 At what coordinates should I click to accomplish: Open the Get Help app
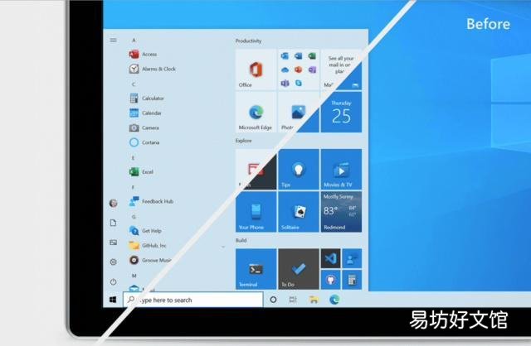(x=145, y=231)
